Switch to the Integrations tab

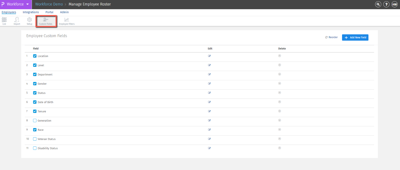pyautogui.click(x=31, y=12)
